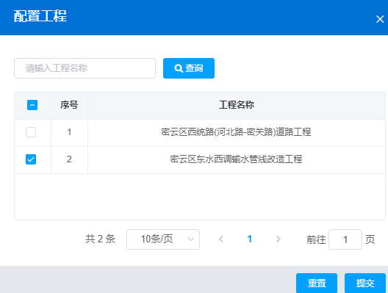Check the box for row 1 密云区西统路
Image resolution: width=388 pixels, height=293 pixels.
[31, 132]
